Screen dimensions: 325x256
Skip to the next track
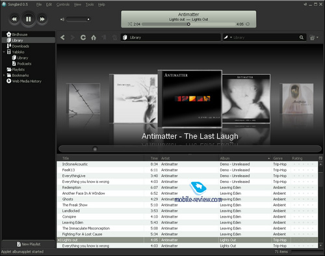(x=42, y=19)
